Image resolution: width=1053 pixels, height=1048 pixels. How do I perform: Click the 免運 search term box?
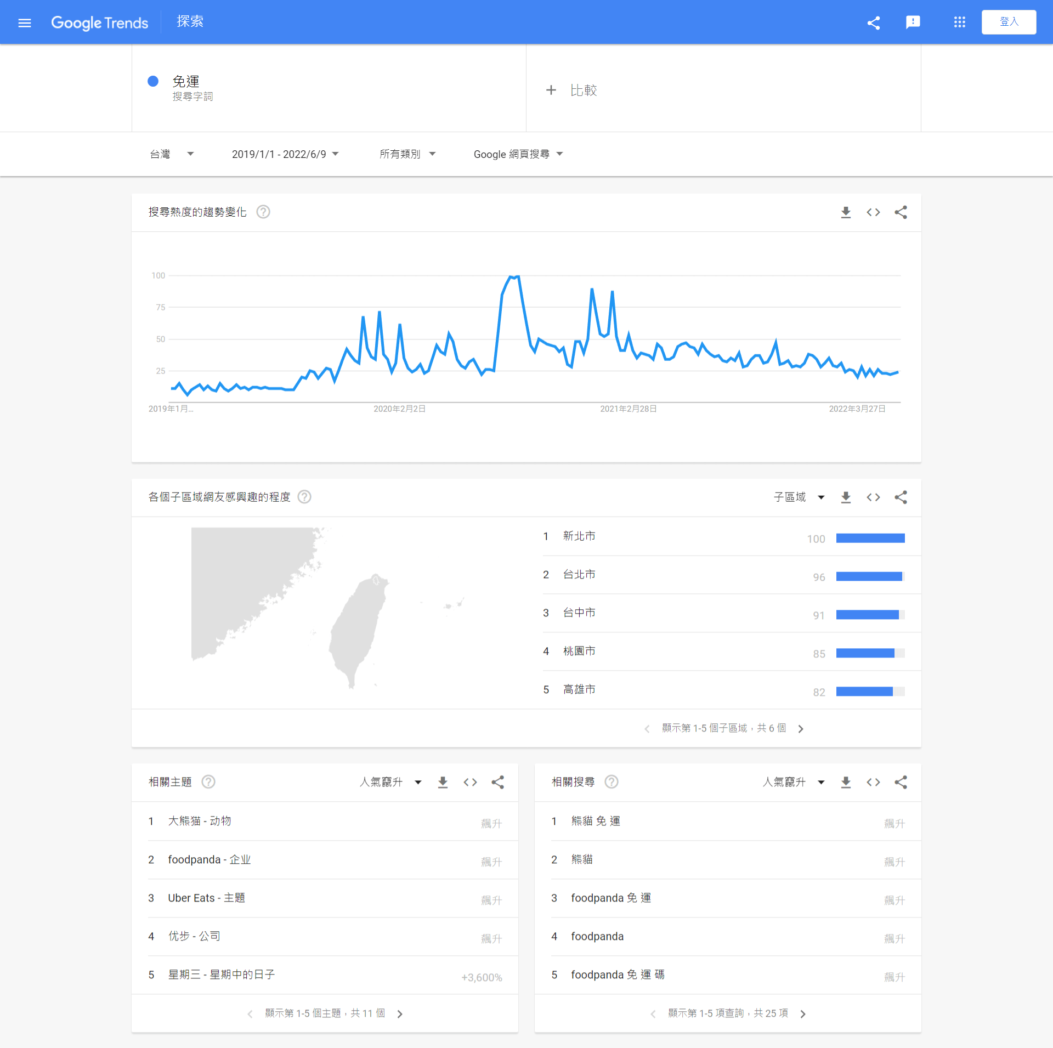[329, 88]
